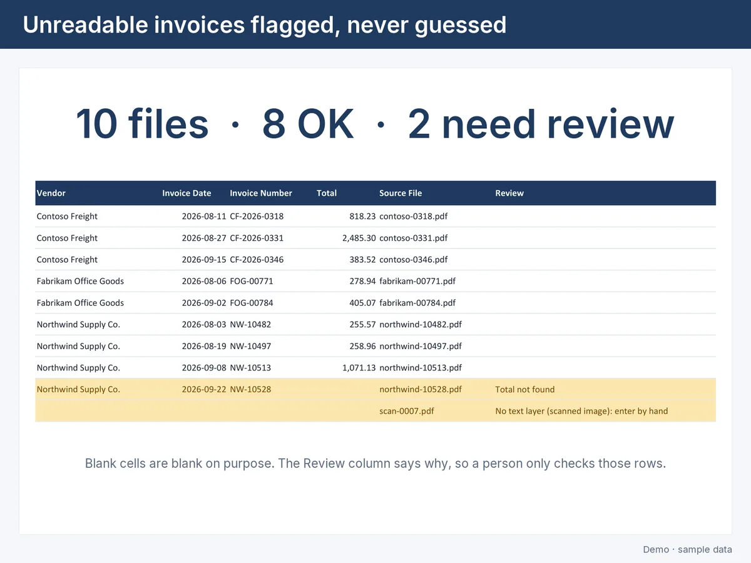Click the Vendor column header
Viewport: 751px width, 563px height.
pyautogui.click(x=51, y=193)
